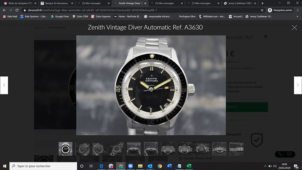
Task: Open Navigation privée profile button
Action: click(280, 10)
